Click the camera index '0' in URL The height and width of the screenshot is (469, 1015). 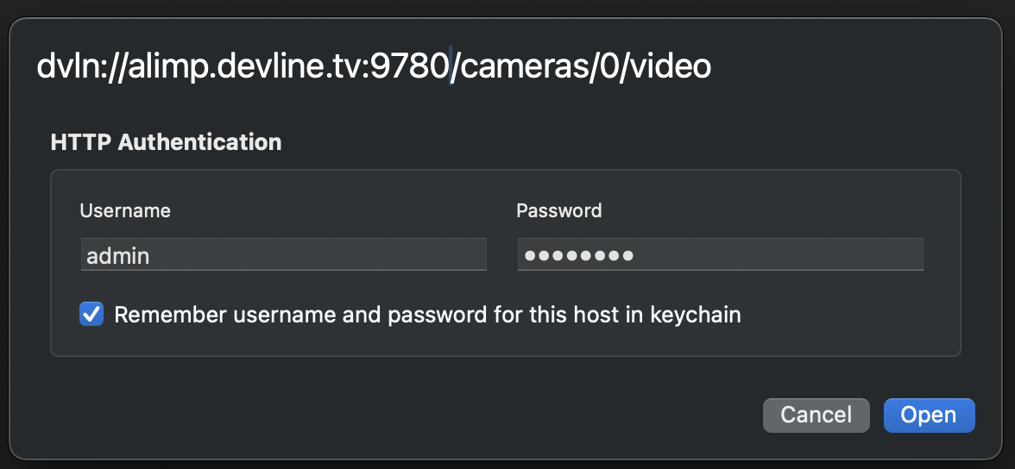coord(608,66)
